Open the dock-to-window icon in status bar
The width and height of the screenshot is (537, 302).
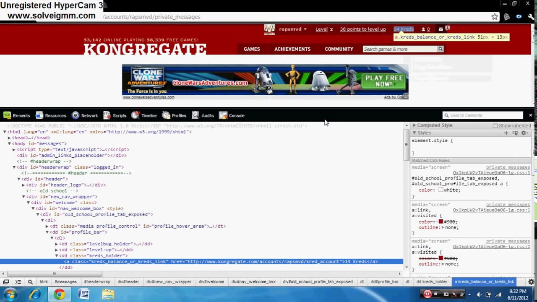coord(6,282)
